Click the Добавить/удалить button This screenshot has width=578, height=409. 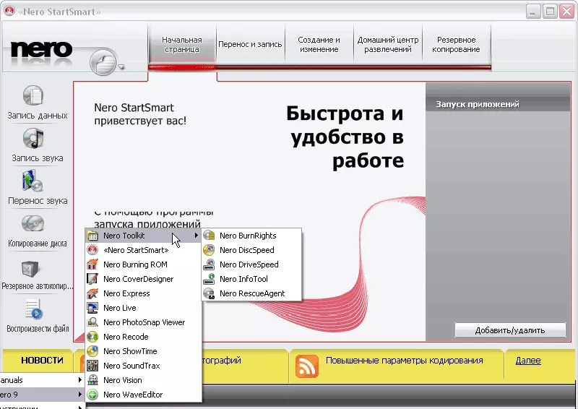[x=510, y=330]
